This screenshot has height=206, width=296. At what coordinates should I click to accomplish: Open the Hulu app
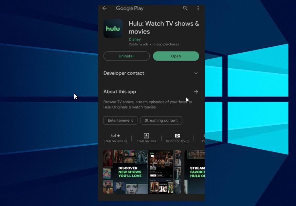[x=176, y=56]
